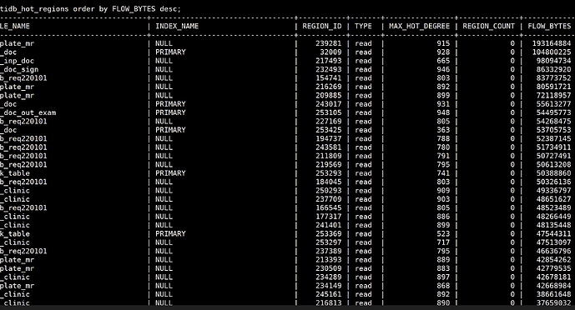Screen dimensions: 575x310
Task: Click the hot degree value 928
Action: pyautogui.click(x=443, y=52)
